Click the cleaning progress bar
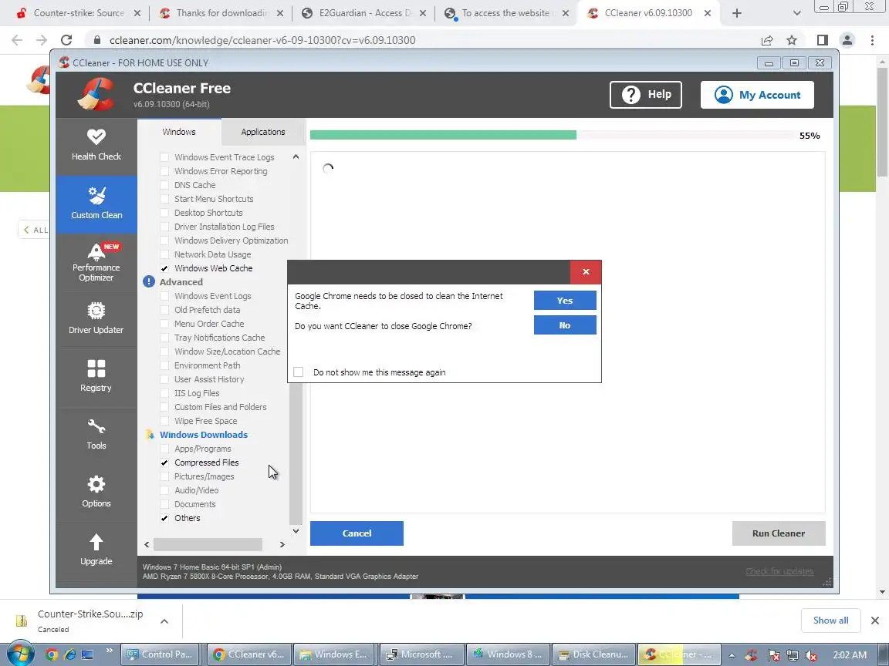The image size is (889, 666). (x=553, y=135)
